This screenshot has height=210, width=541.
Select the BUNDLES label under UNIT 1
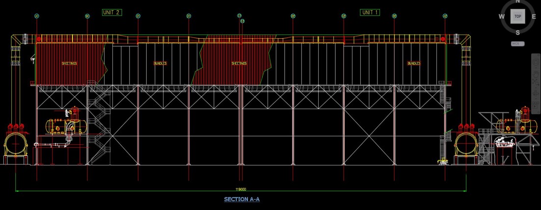click(414, 63)
